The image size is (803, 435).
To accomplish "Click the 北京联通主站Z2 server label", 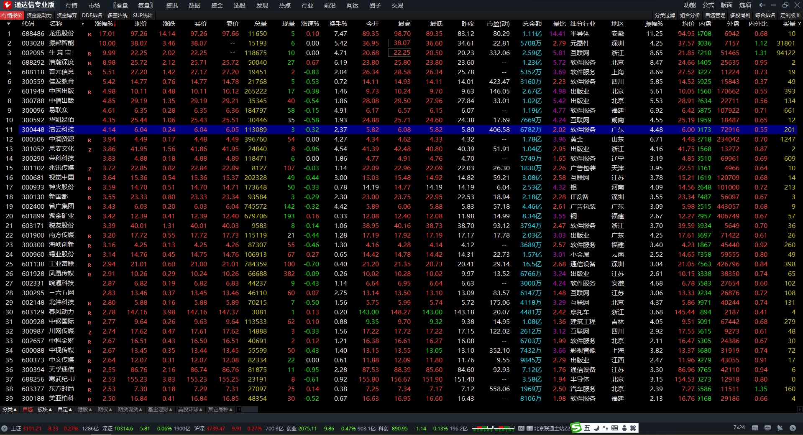I will (552, 428).
